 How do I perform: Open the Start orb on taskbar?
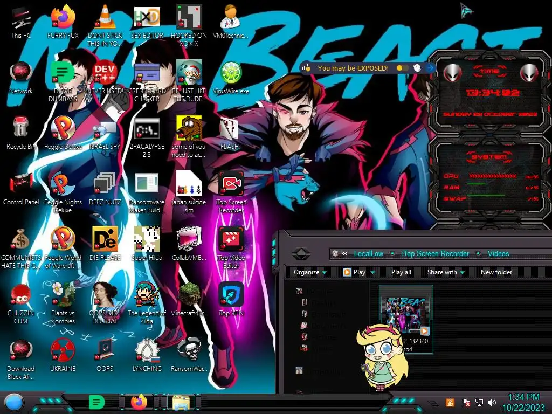pos(13,403)
